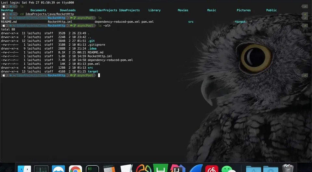Click the '01:25' timestamp
Image resolution: width=312 pixels, height=172 pixels.
coord(82,71)
